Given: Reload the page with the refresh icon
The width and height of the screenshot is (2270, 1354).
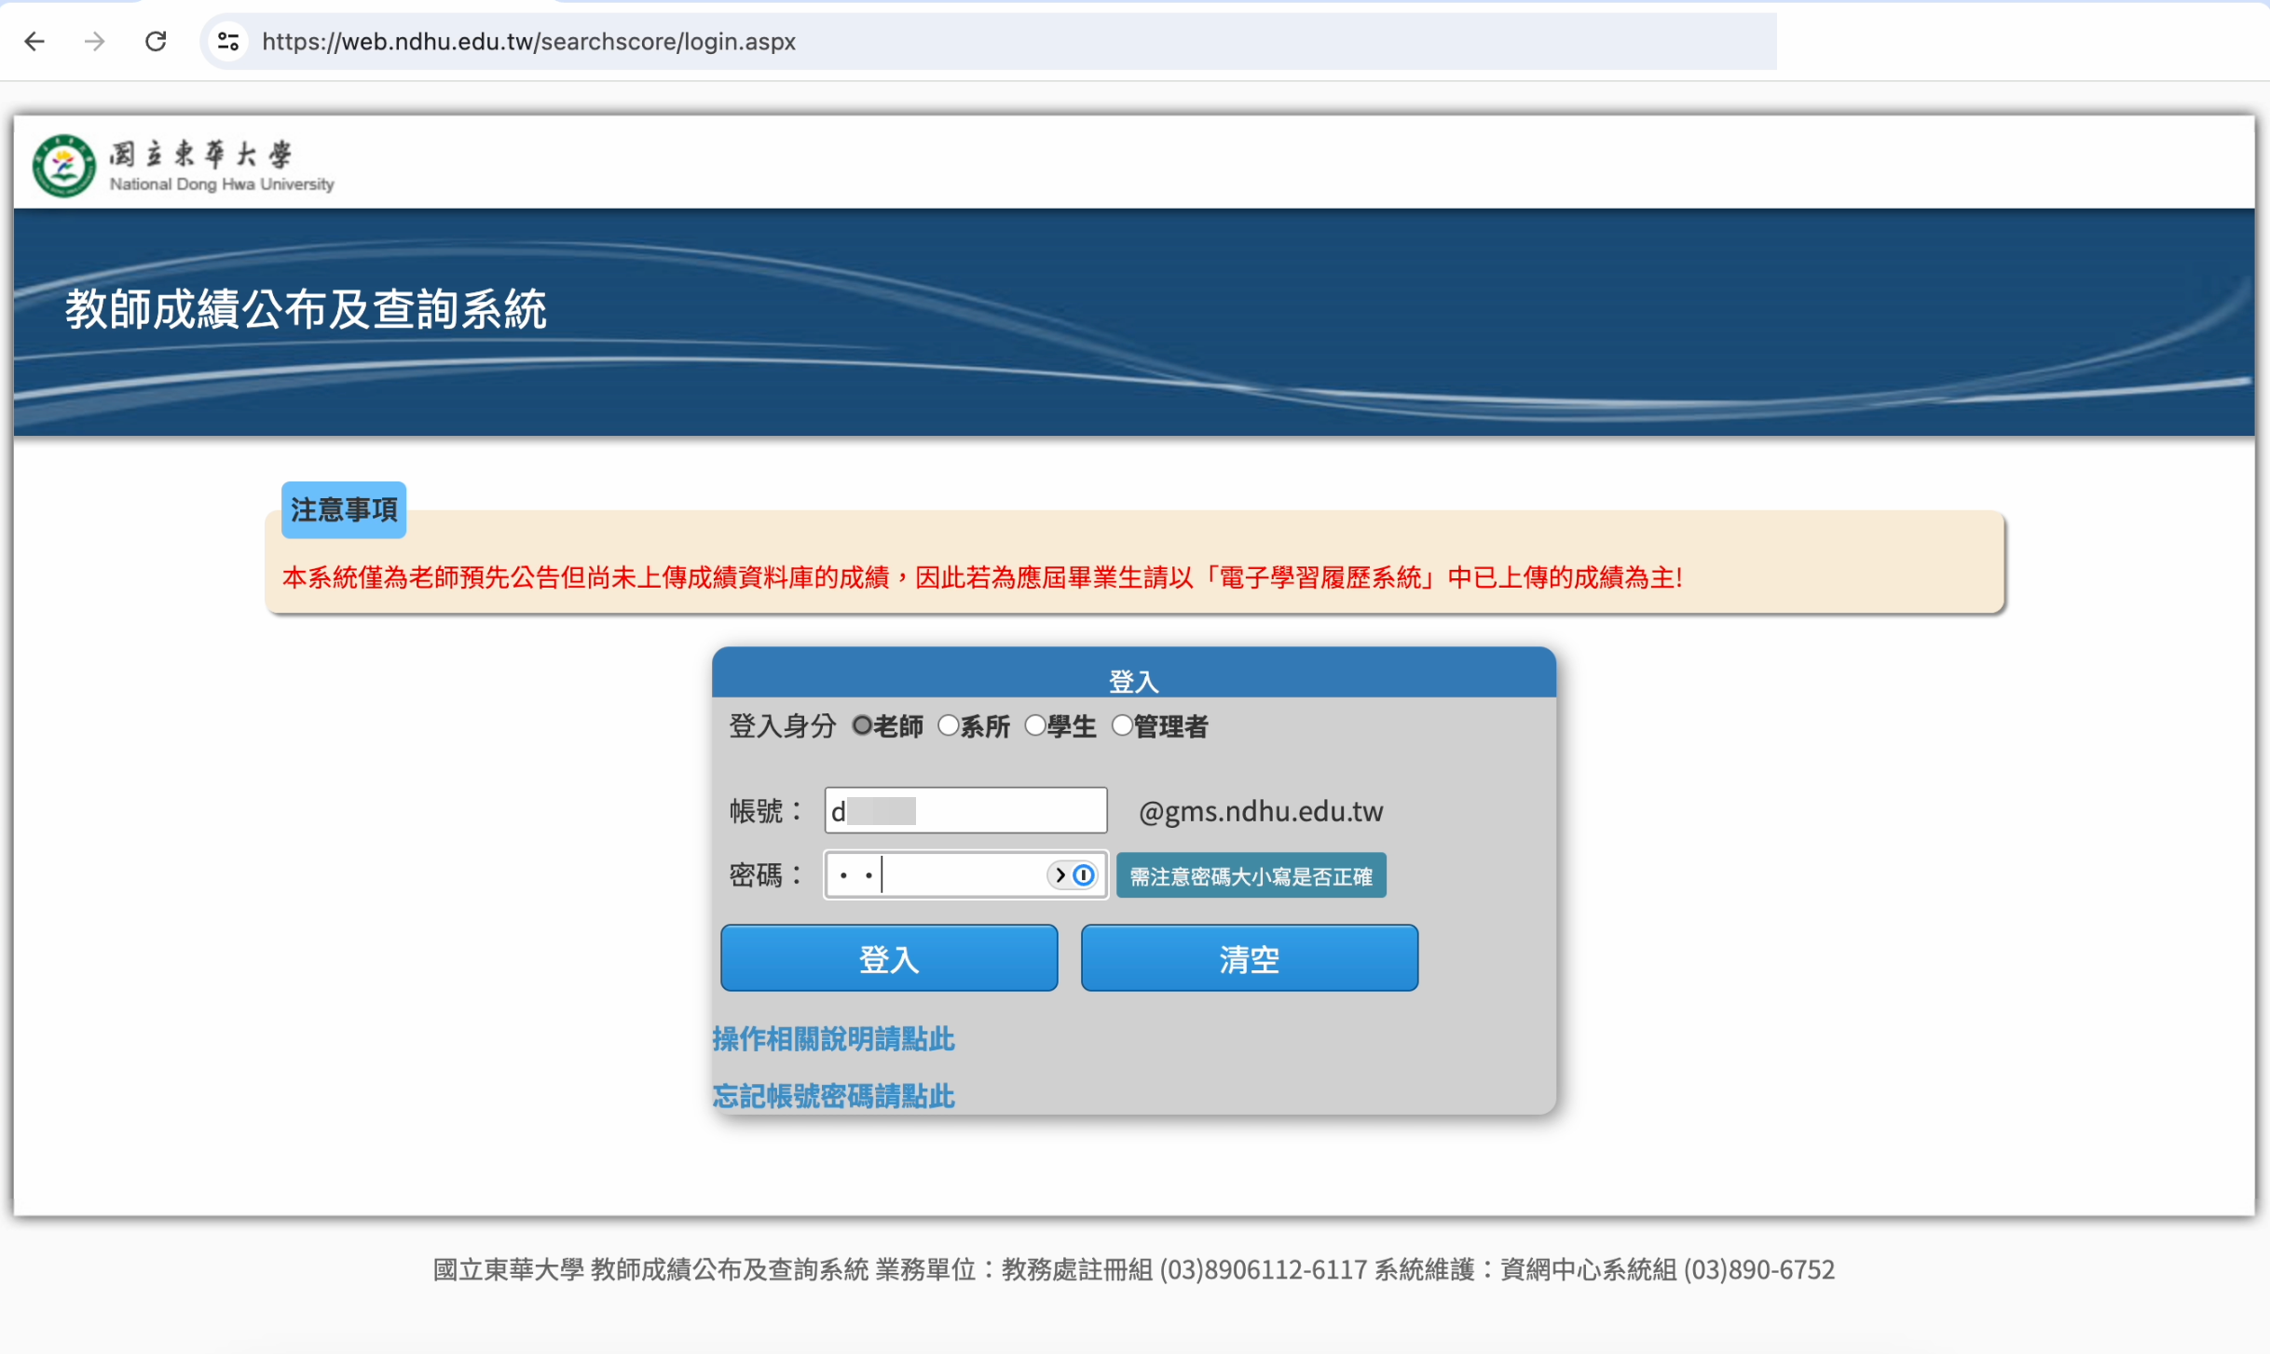Looking at the screenshot, I should coord(156,41).
